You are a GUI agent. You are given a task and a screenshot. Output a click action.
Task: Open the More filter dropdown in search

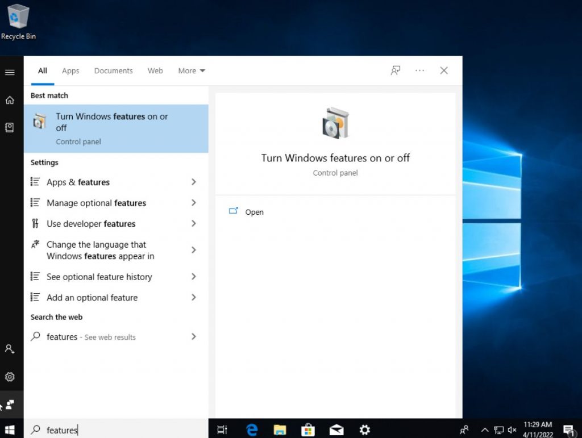point(191,70)
